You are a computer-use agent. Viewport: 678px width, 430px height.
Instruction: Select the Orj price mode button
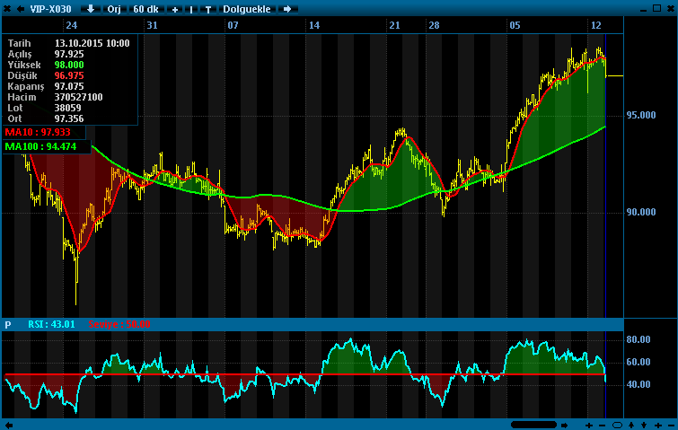coord(114,9)
